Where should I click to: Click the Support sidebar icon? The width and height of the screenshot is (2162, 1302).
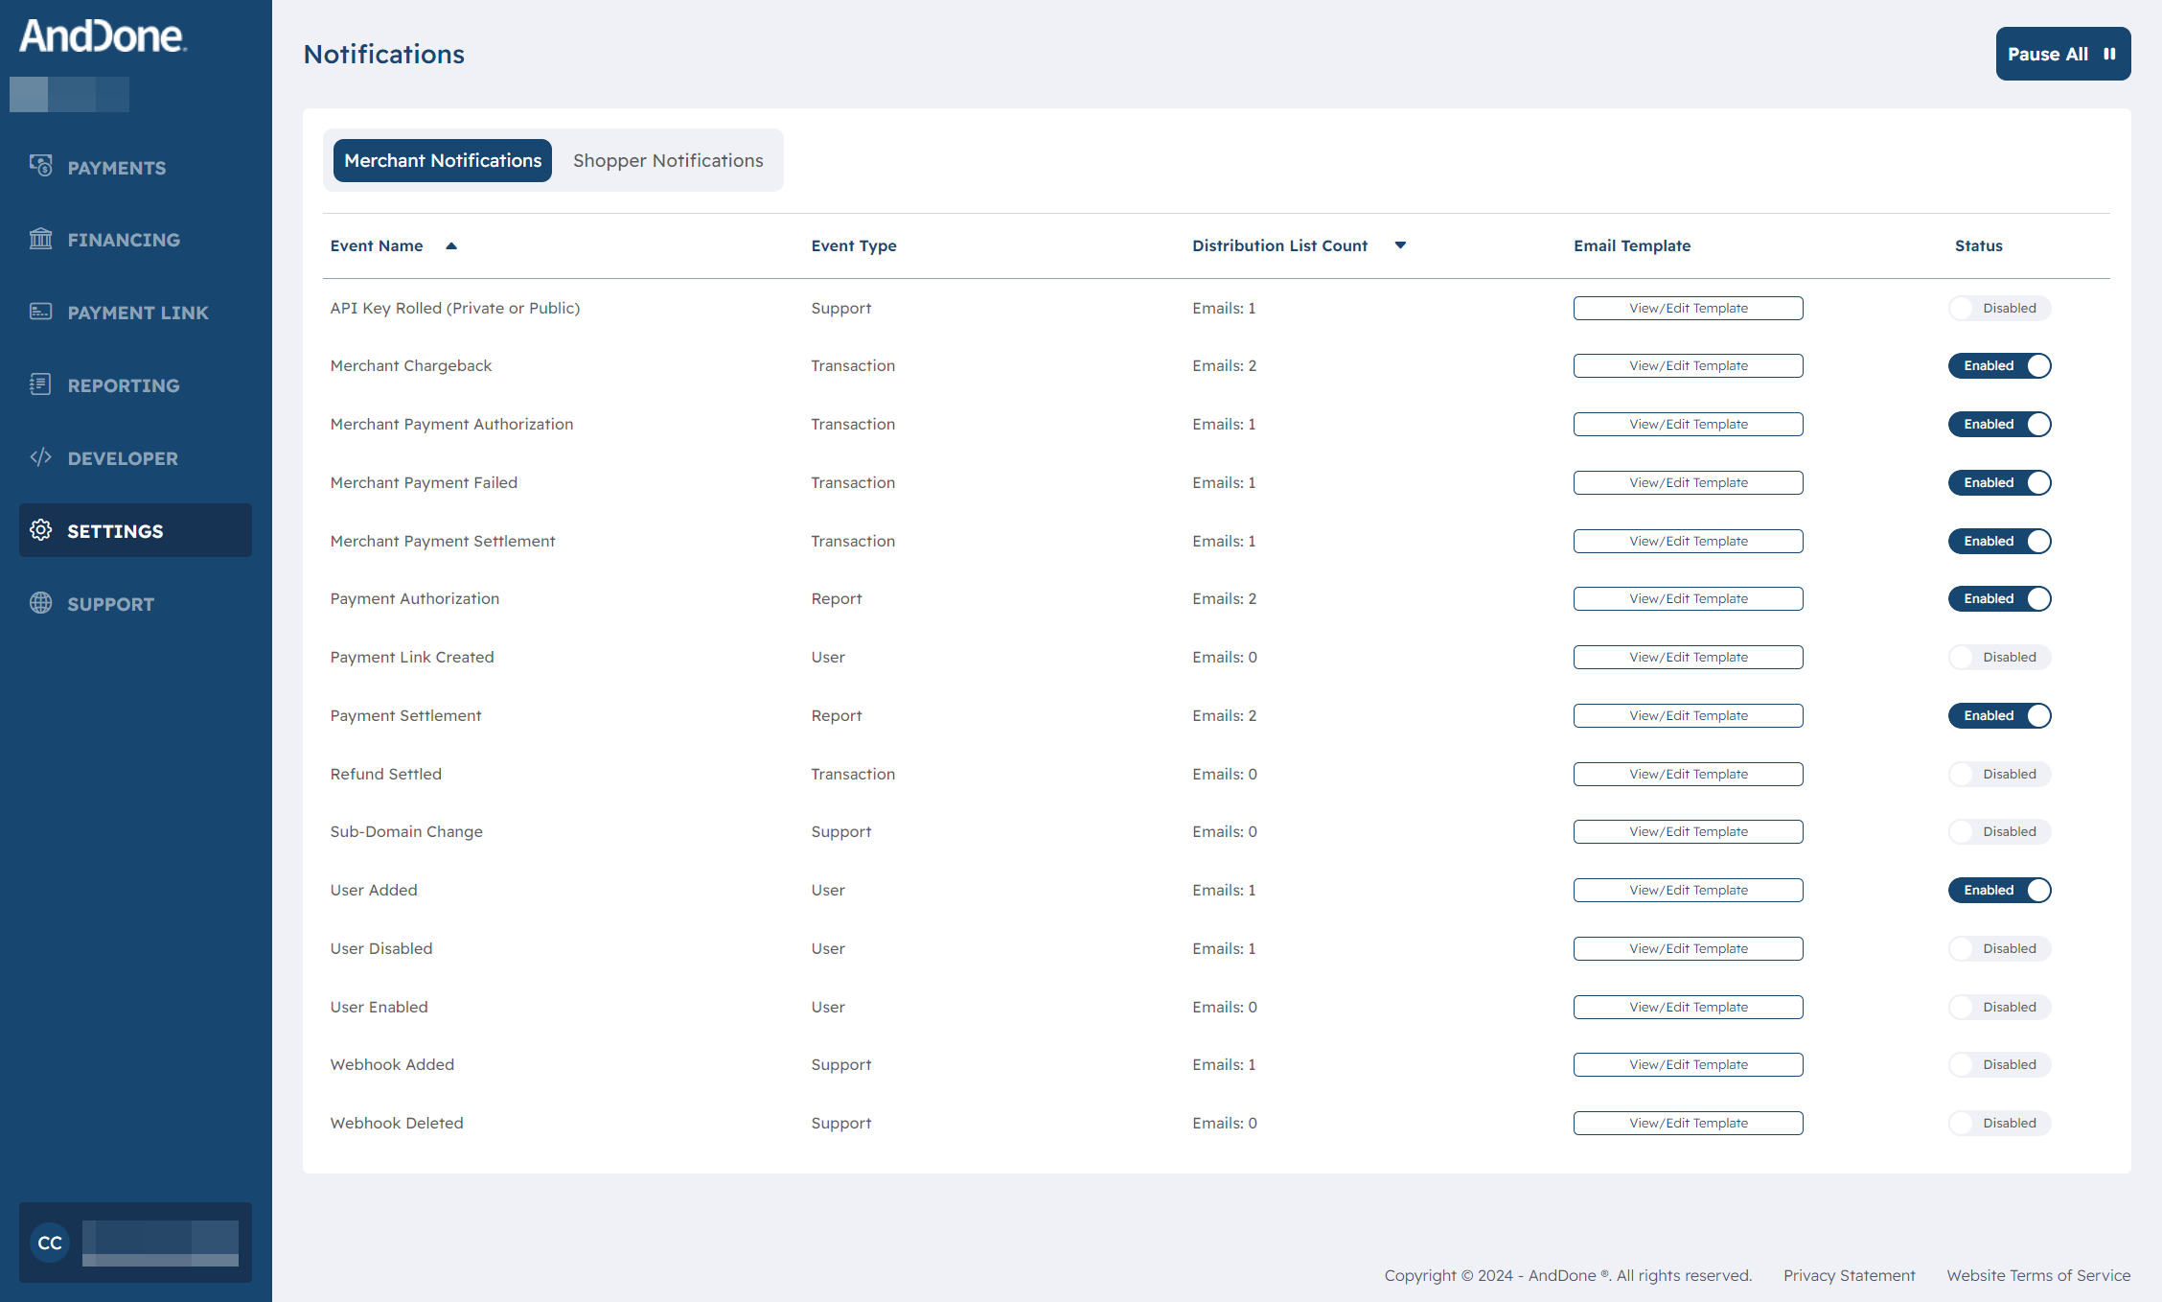42,604
